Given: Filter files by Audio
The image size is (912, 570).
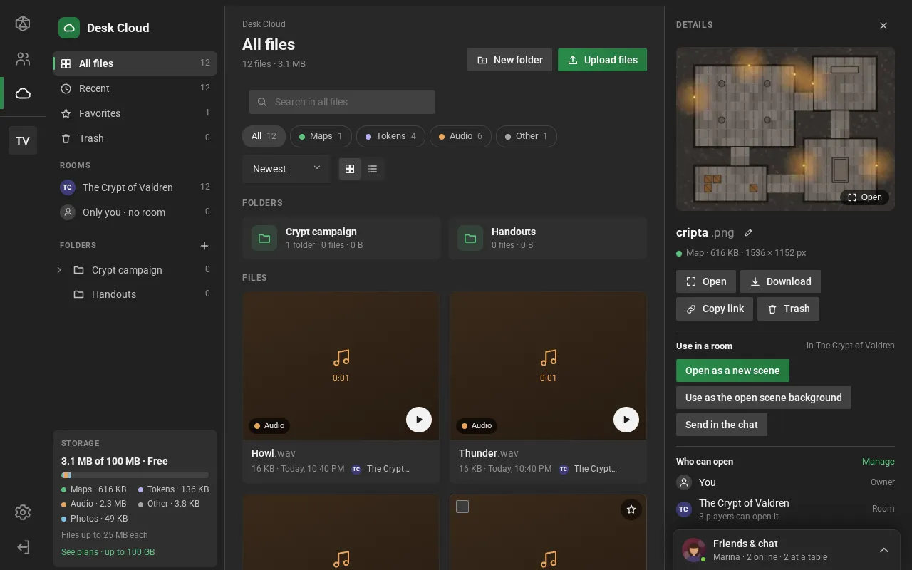Looking at the screenshot, I should [460, 136].
